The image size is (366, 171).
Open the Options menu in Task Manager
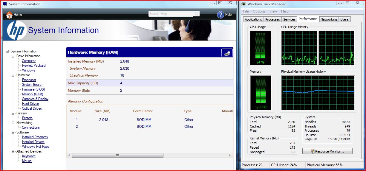259,11
